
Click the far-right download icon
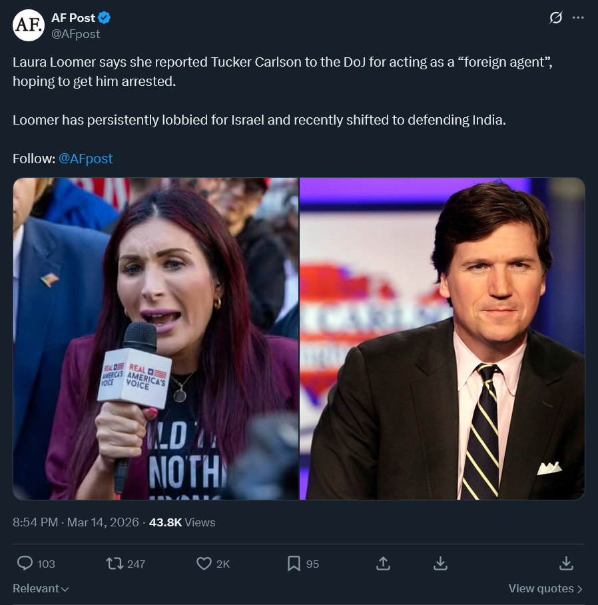(566, 564)
